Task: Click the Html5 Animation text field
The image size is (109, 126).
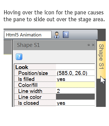Action: [28, 35]
